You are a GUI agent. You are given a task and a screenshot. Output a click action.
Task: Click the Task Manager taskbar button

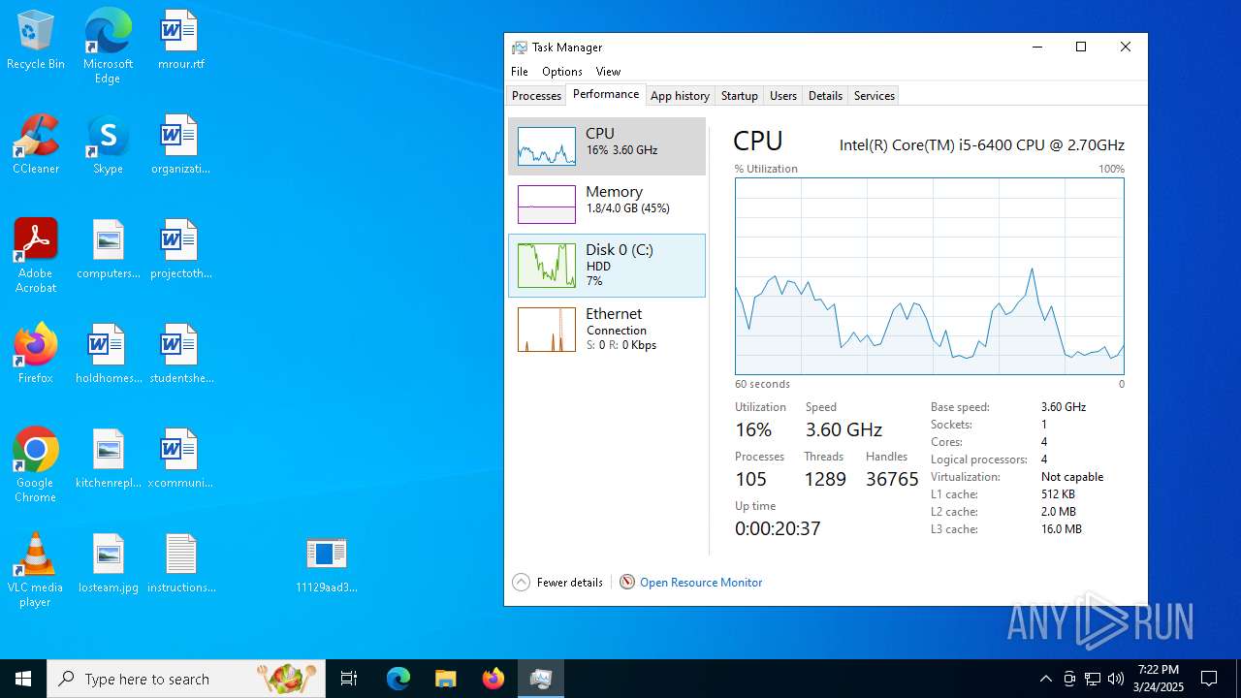coord(541,679)
